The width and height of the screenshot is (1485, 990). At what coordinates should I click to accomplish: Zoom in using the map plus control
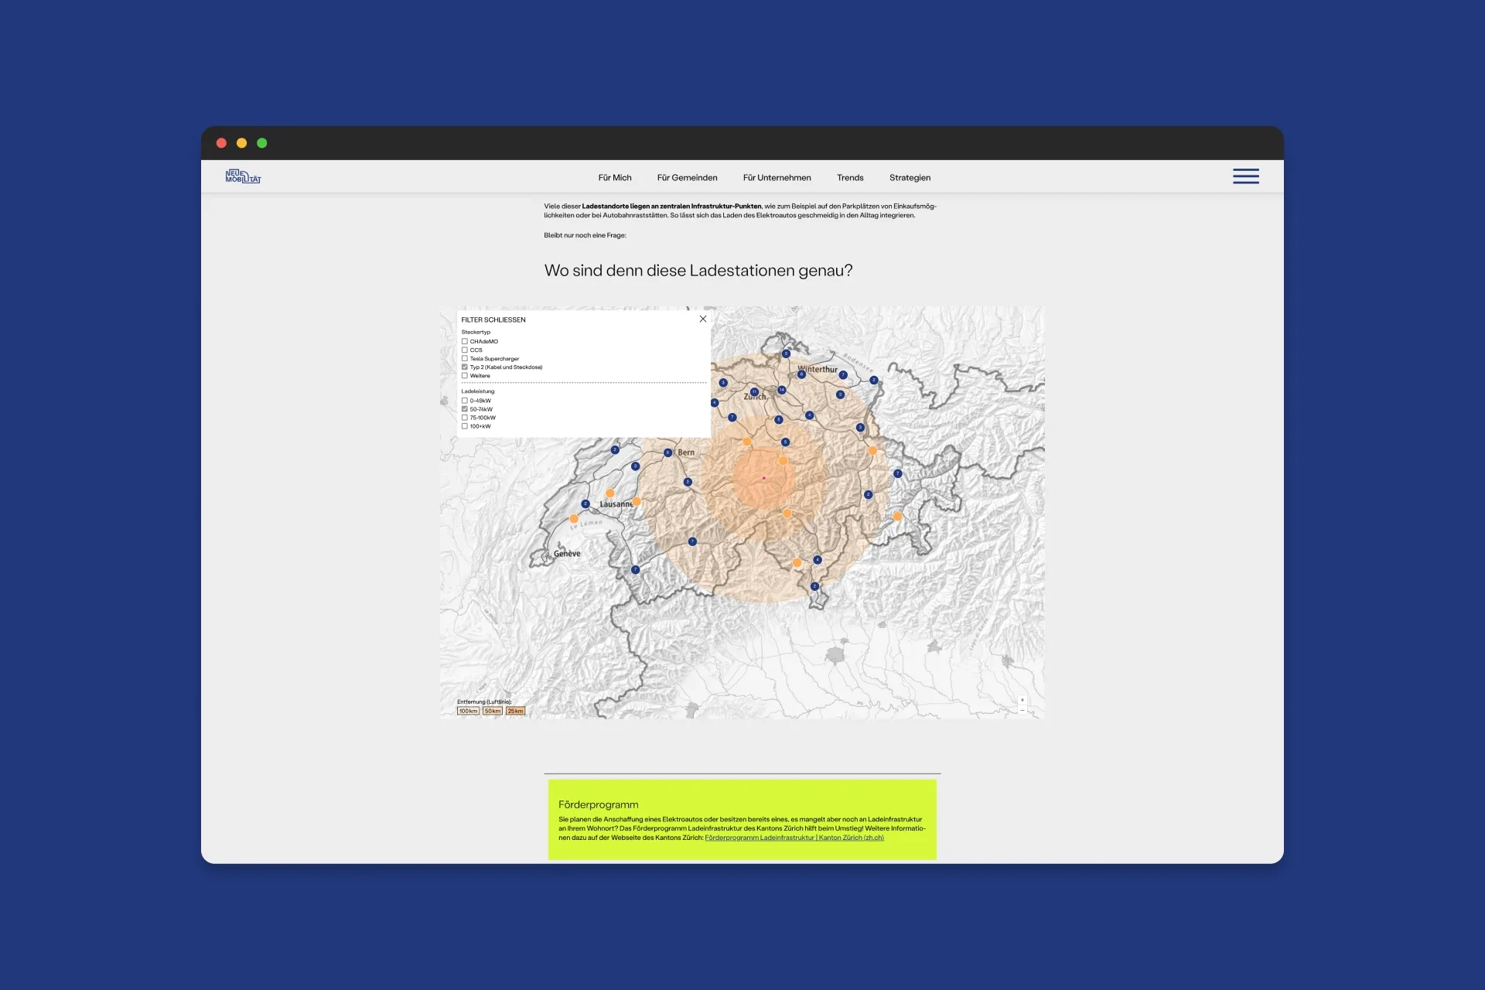pyautogui.click(x=1022, y=701)
